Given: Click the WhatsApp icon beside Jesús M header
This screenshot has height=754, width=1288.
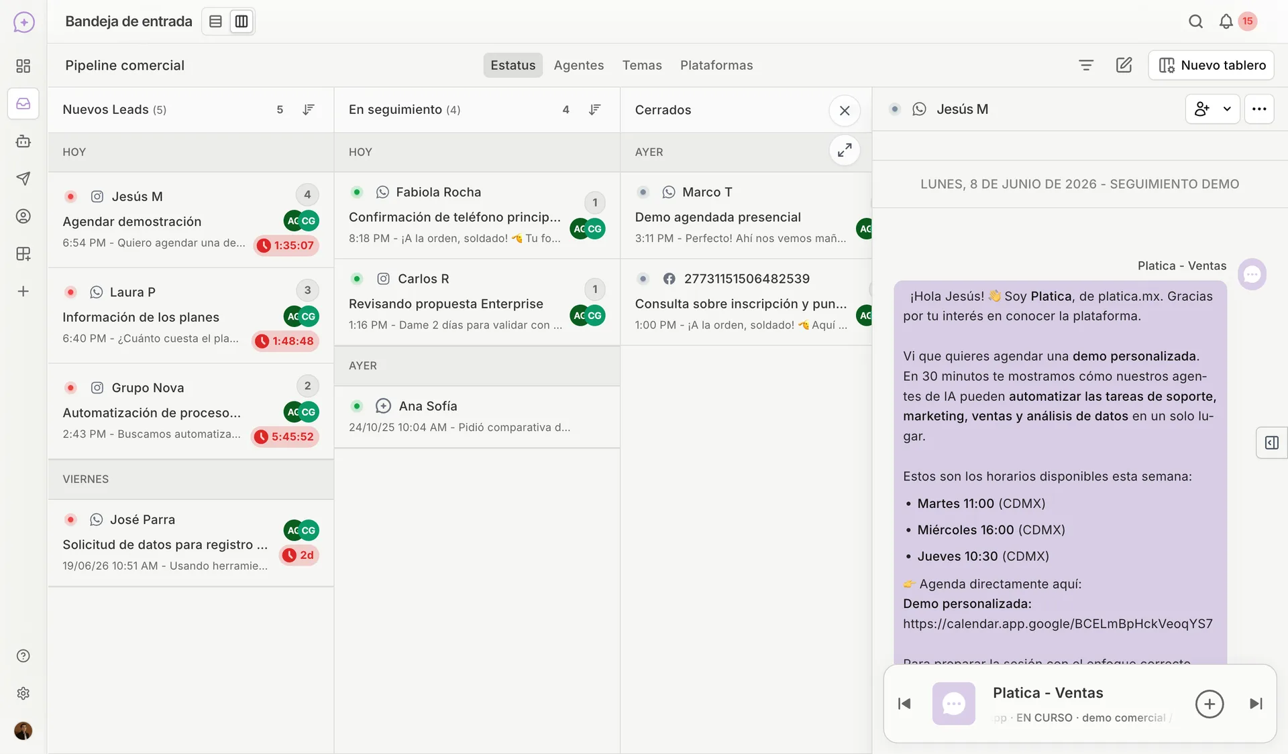Looking at the screenshot, I should (x=919, y=109).
